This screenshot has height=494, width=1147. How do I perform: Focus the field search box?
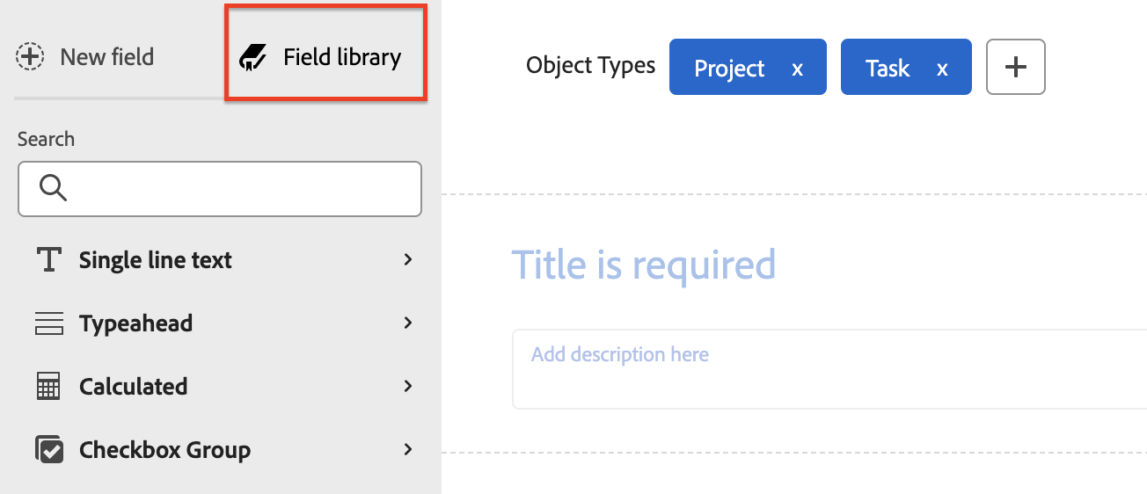coord(237,188)
